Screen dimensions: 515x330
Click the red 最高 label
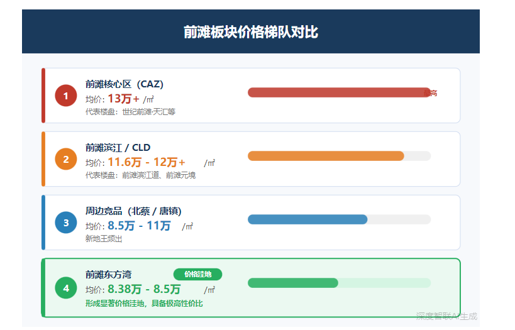tap(431, 93)
